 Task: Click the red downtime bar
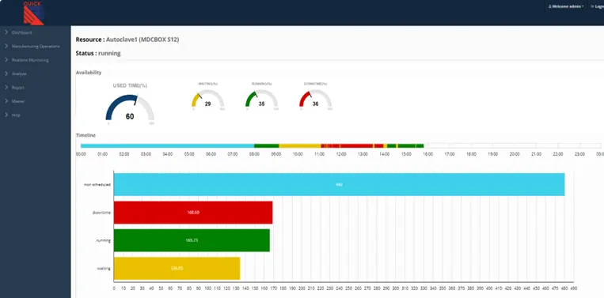pyautogui.click(x=193, y=213)
